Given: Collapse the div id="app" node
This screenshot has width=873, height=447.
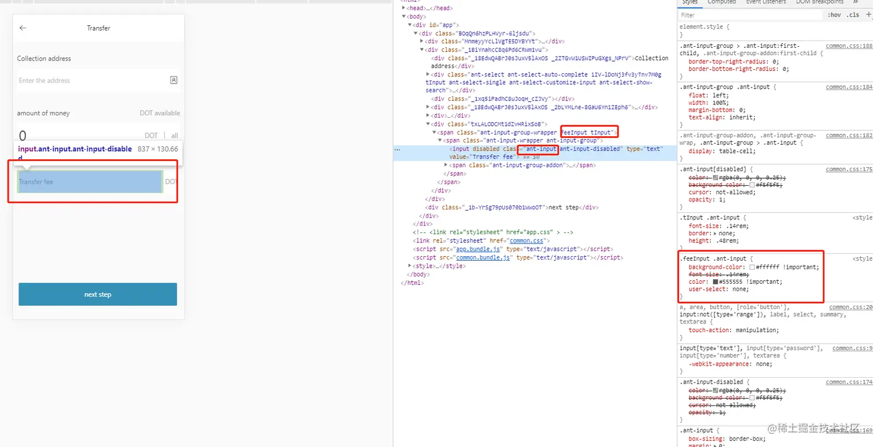Looking at the screenshot, I should click(x=410, y=25).
